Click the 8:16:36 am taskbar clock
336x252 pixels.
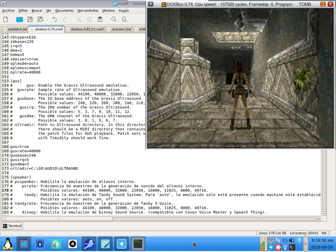point(322,240)
